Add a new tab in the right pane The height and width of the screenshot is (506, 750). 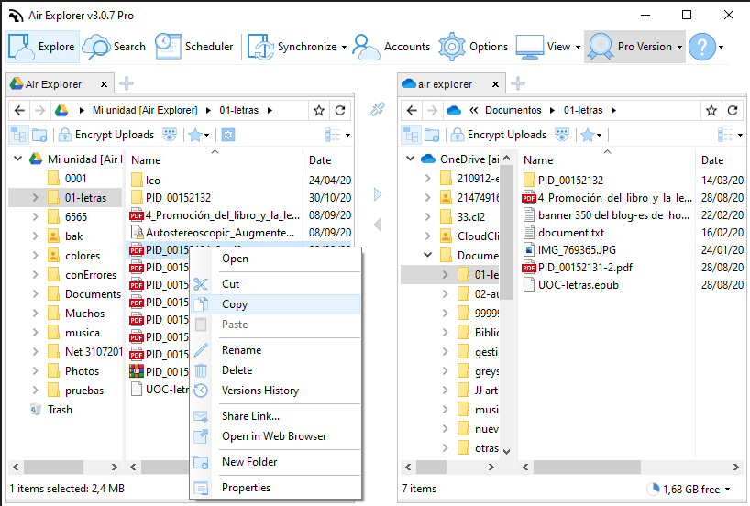pyautogui.click(x=518, y=83)
